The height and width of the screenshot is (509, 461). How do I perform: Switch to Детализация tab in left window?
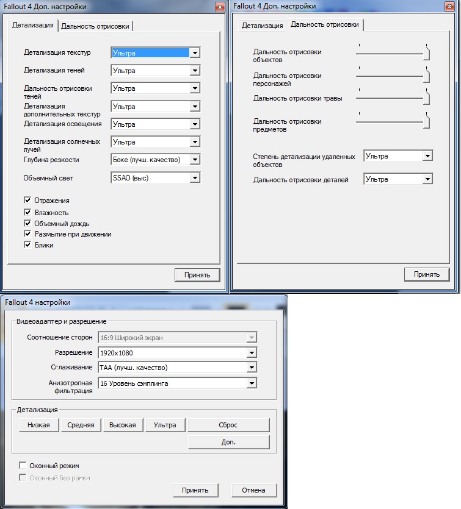tap(33, 26)
